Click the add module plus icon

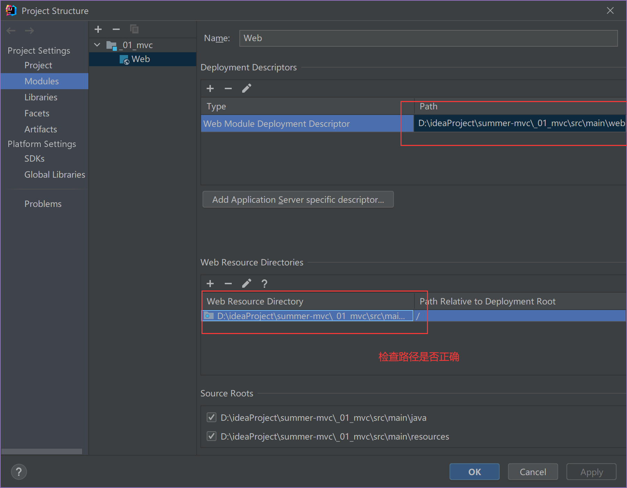pyautogui.click(x=98, y=29)
